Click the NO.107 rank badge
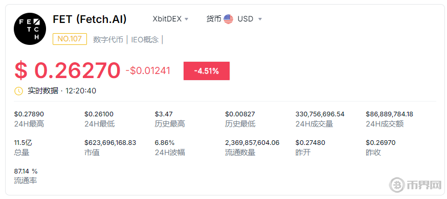447x199 pixels. pos(70,39)
